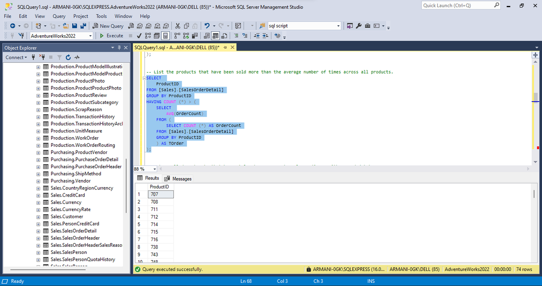Click the Object Explorer vertical scrollbar thumb

[x=127, y=187]
